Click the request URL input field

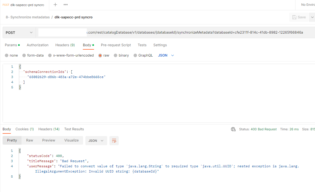(x=175, y=33)
